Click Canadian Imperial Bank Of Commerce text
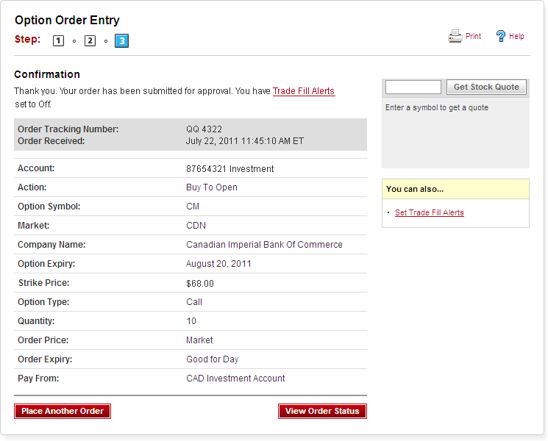Viewport: 548px width, 441px height. [x=264, y=245]
